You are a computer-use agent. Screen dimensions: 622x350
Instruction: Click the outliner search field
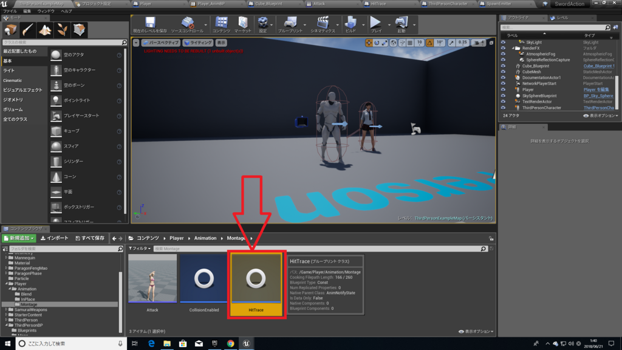pyautogui.click(x=555, y=27)
